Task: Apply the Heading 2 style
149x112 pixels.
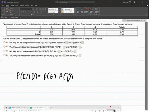Action: click(x=53, y=12)
